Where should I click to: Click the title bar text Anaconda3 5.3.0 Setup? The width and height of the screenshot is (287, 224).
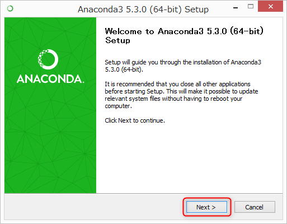point(143,10)
